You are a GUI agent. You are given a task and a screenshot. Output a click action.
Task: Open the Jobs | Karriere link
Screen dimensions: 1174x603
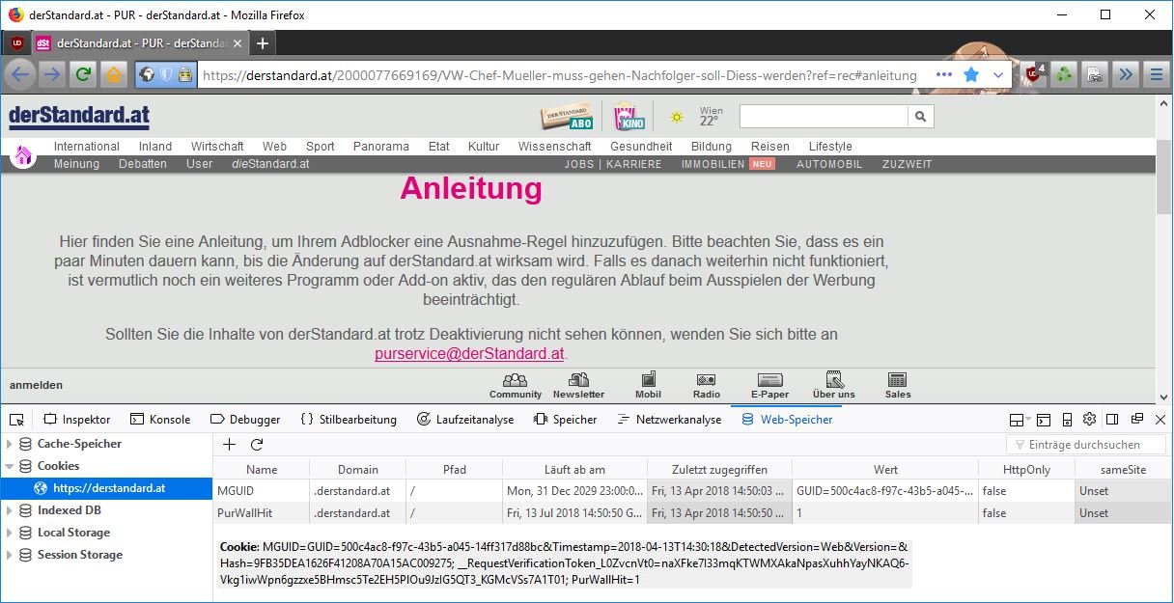click(613, 164)
